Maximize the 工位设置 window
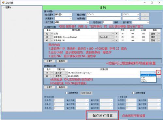 [152, 3]
